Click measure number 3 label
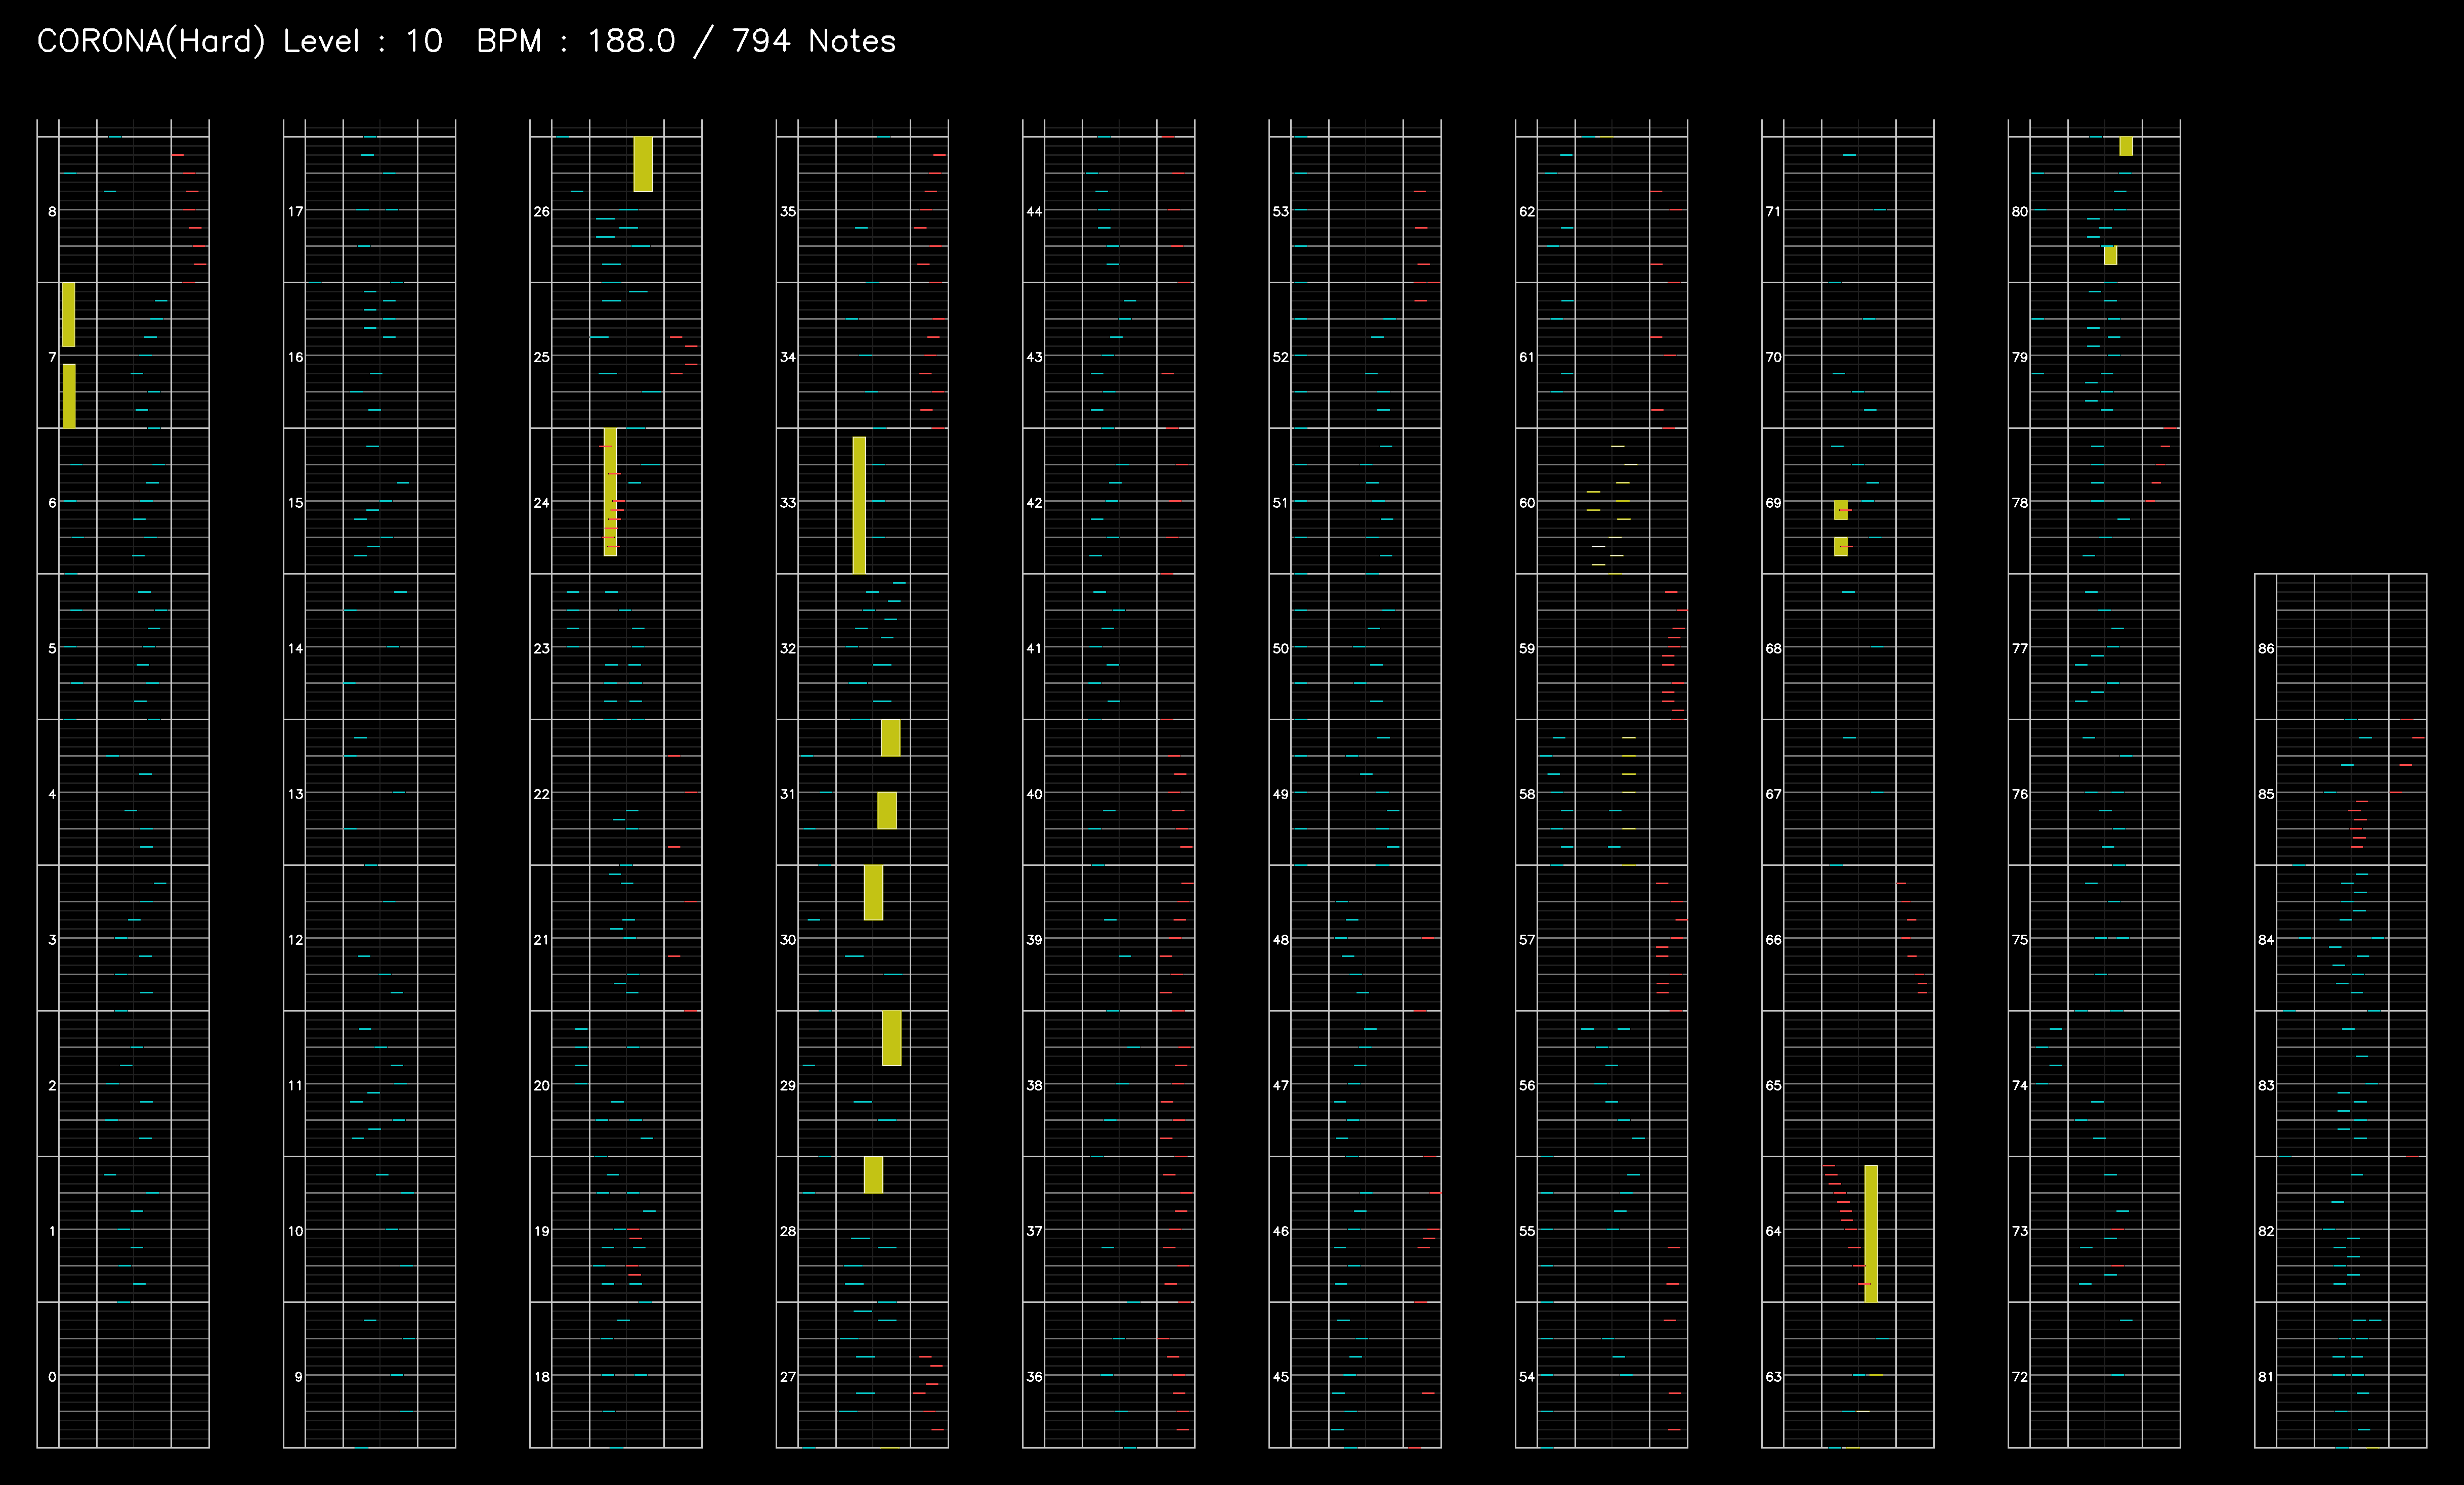2464x1485 pixels. pos(52,940)
